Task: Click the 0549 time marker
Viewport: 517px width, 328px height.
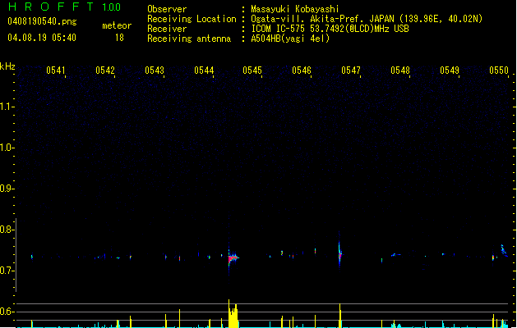Action: tap(450, 71)
